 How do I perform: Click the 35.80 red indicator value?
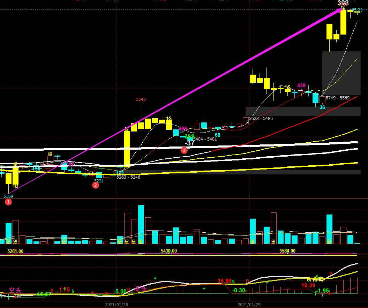pyautogui.click(x=224, y=281)
